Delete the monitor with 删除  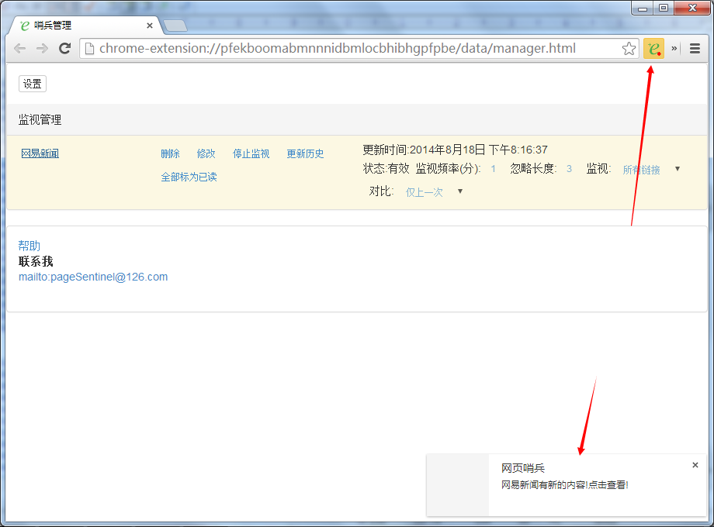(x=170, y=154)
